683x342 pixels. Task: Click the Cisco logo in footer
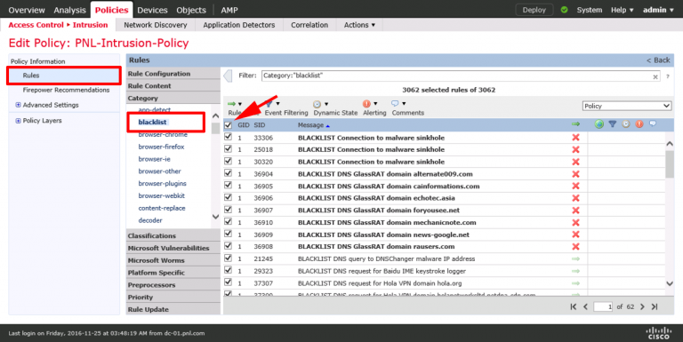coord(659,333)
